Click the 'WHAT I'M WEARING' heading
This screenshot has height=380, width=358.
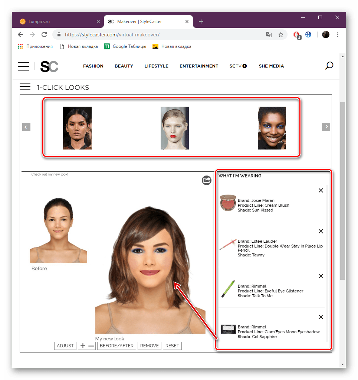[x=240, y=176]
